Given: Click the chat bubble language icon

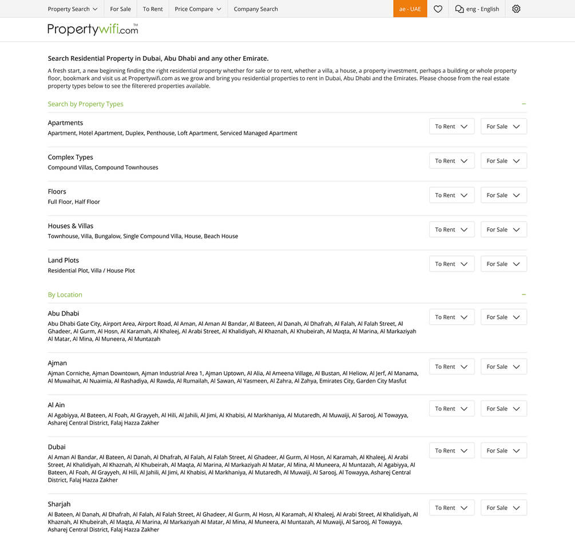Looking at the screenshot, I should (459, 9).
